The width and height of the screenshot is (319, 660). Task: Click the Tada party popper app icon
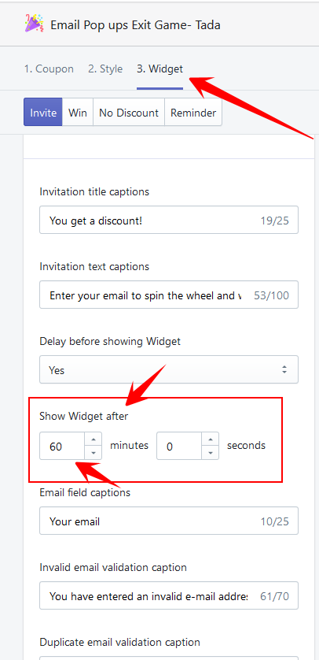tap(34, 24)
